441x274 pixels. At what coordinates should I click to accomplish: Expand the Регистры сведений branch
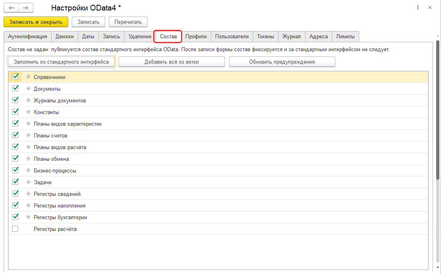tap(28, 194)
